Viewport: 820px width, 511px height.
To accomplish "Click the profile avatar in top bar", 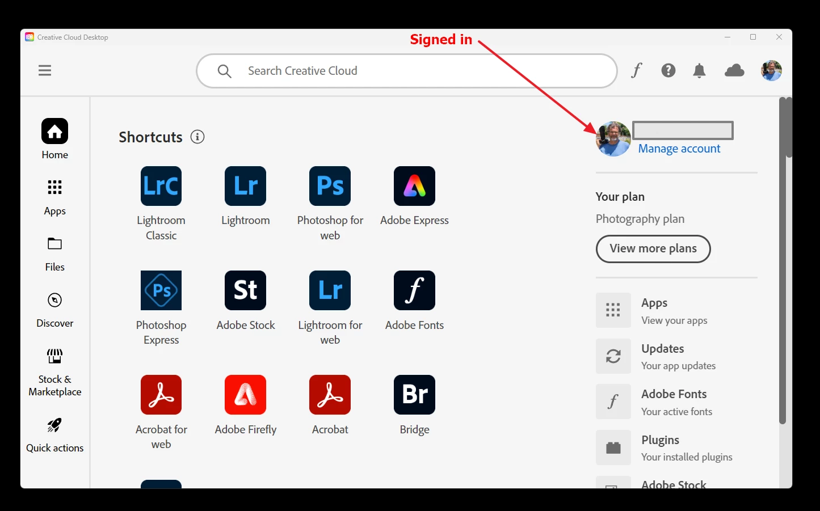I will 771,70.
